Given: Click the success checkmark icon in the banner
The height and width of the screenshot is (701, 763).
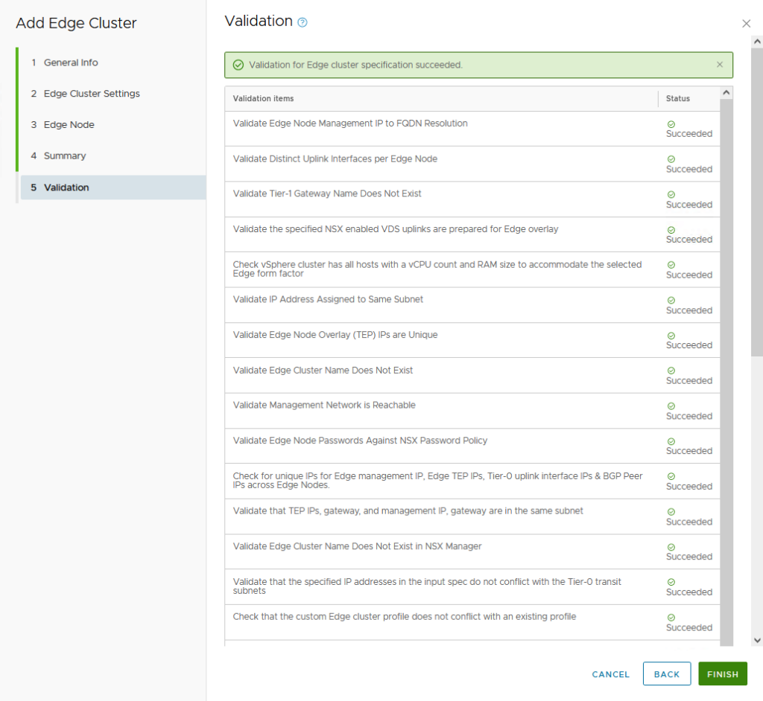Looking at the screenshot, I should click(238, 65).
